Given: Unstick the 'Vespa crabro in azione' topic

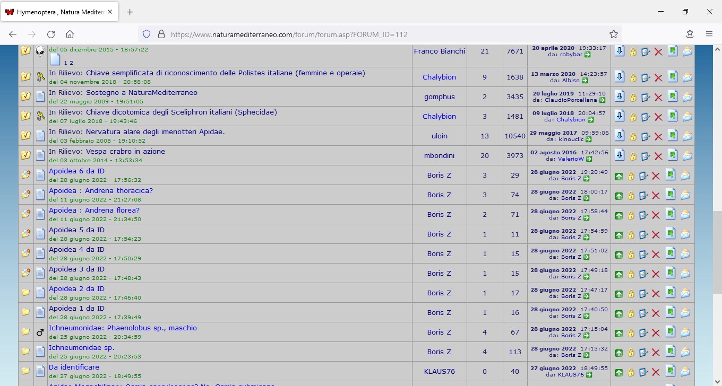Looking at the screenshot, I should coord(620,155).
